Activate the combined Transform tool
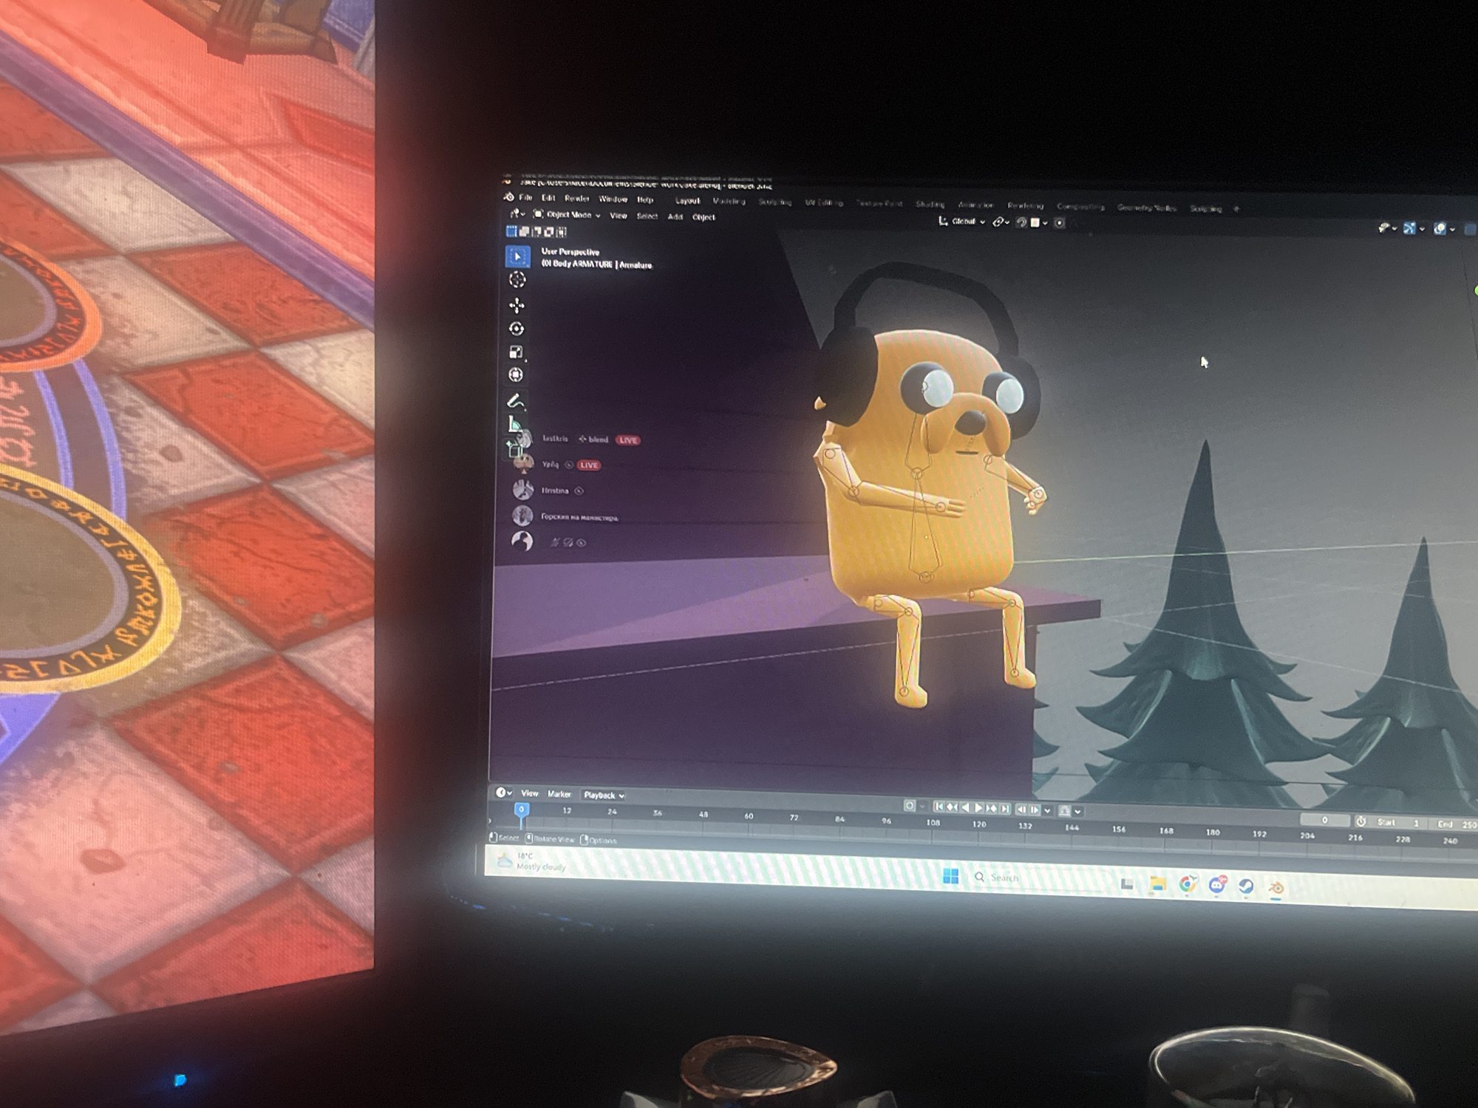Screen dimensions: 1478x1108 pyautogui.click(x=516, y=375)
